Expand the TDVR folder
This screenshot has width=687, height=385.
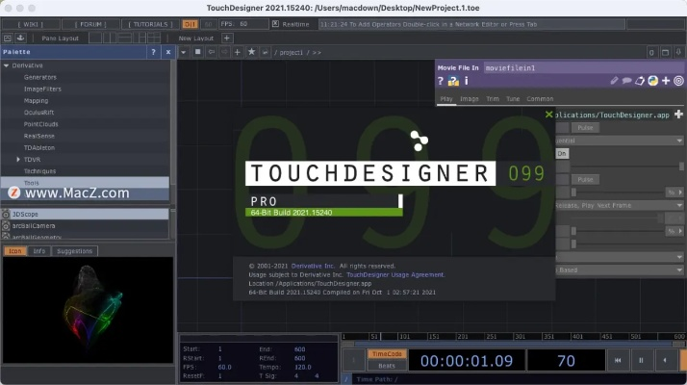[x=19, y=159]
